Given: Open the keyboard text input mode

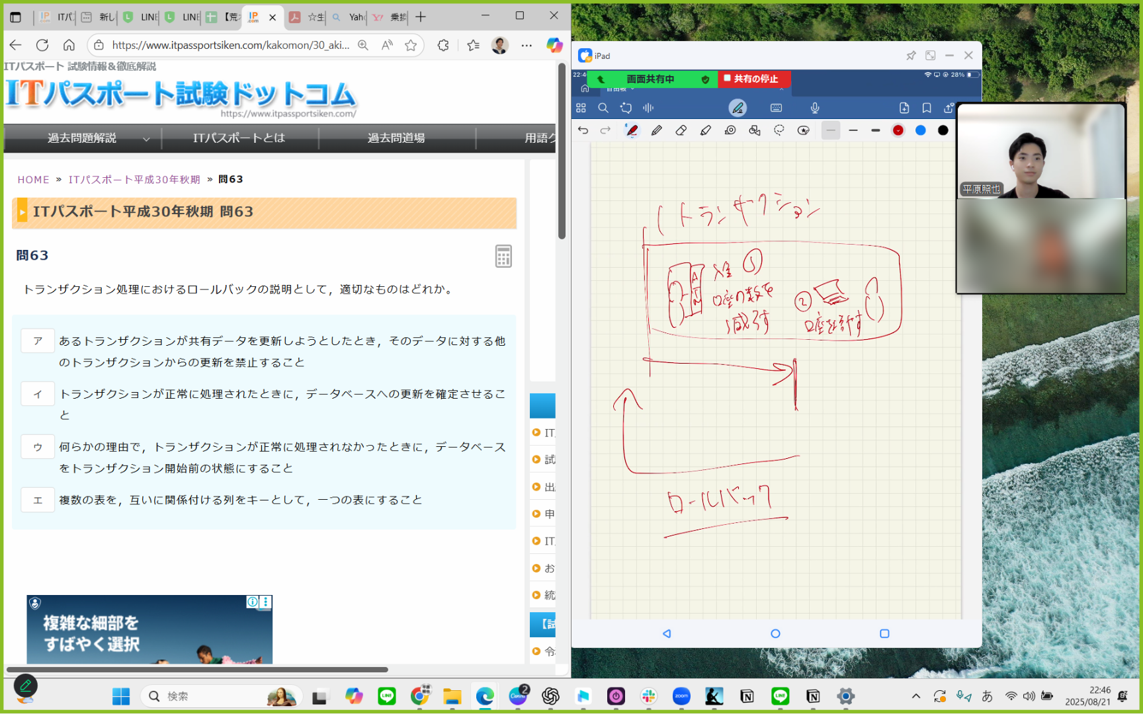Looking at the screenshot, I should 777,108.
